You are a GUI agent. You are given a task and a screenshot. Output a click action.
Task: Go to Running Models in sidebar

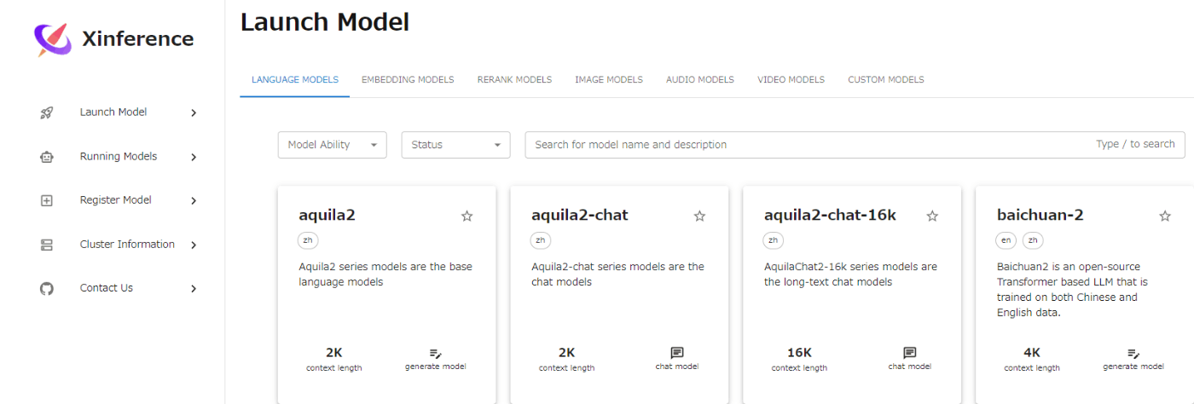119,157
